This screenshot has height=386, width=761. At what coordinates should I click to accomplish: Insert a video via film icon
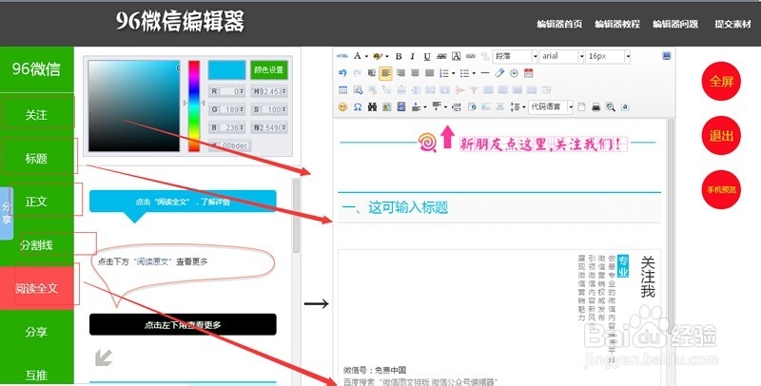click(x=401, y=106)
